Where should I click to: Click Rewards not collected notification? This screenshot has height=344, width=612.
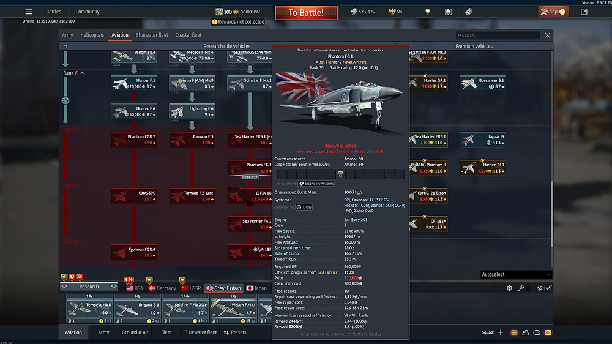[238, 22]
